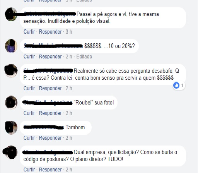The width and height of the screenshot is (198, 173).
Task: Responder to the '"Roubei" sua foto!' comment
Action: coord(50,113)
